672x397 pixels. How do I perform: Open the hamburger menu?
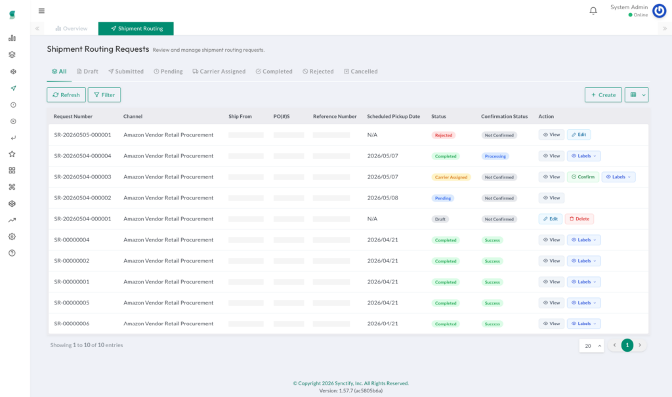point(41,10)
